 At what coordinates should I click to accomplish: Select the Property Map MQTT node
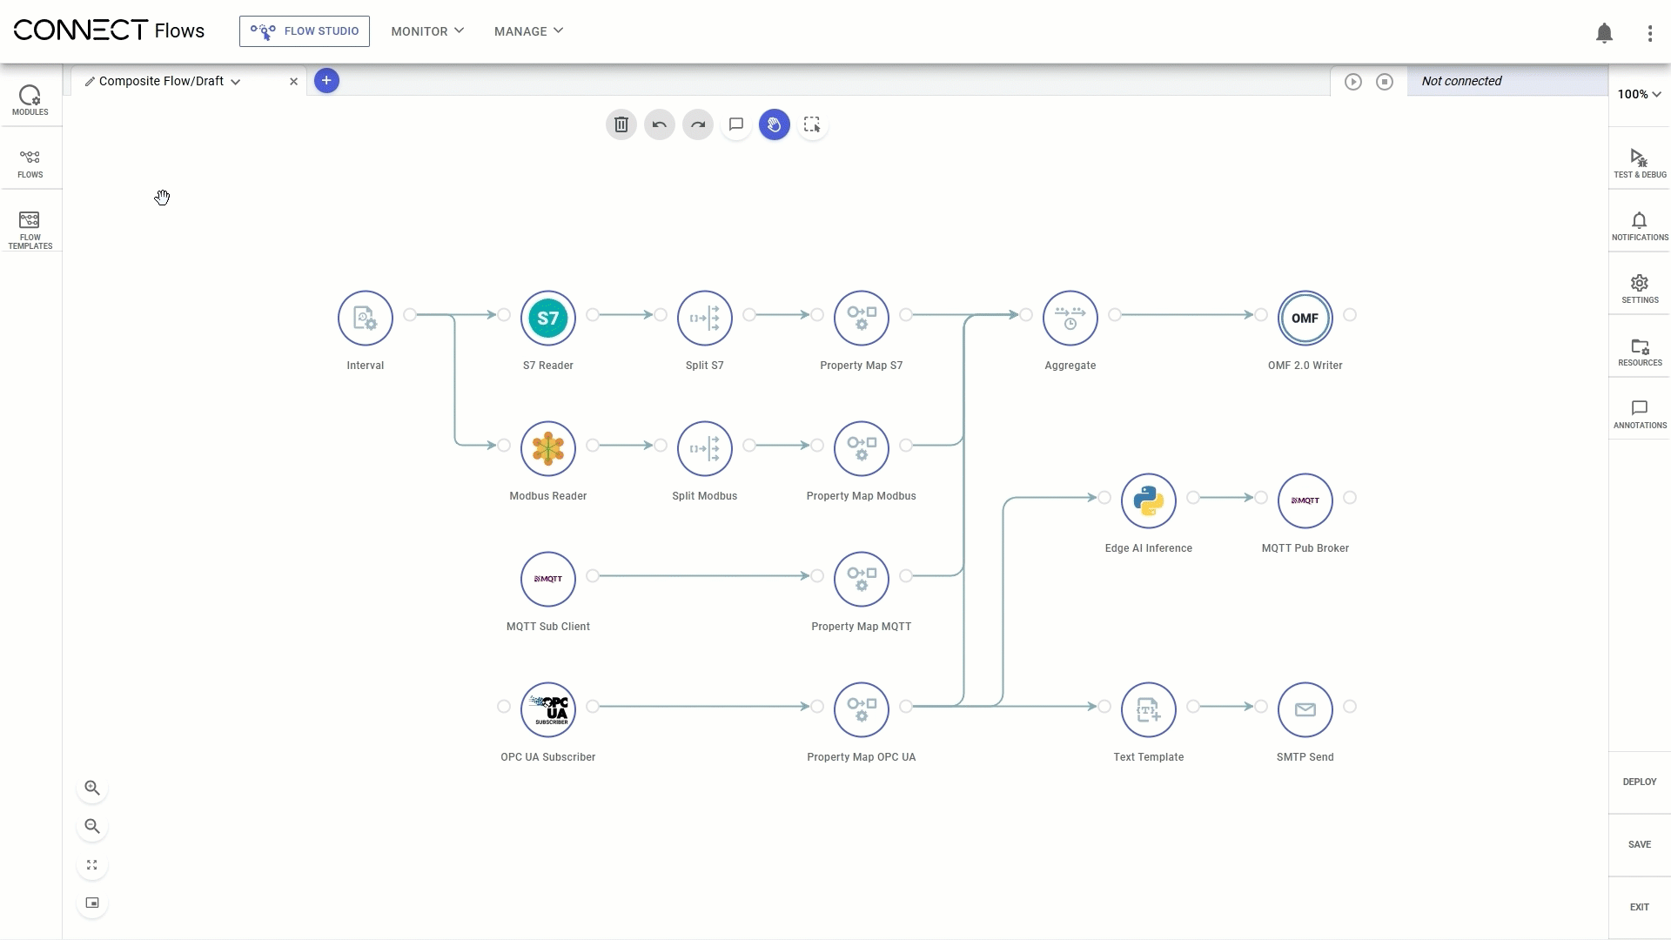click(x=862, y=580)
